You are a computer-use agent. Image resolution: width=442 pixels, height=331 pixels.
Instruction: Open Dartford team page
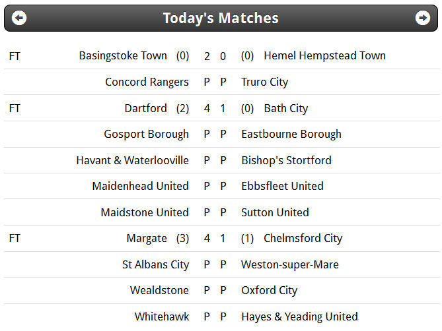146,108
